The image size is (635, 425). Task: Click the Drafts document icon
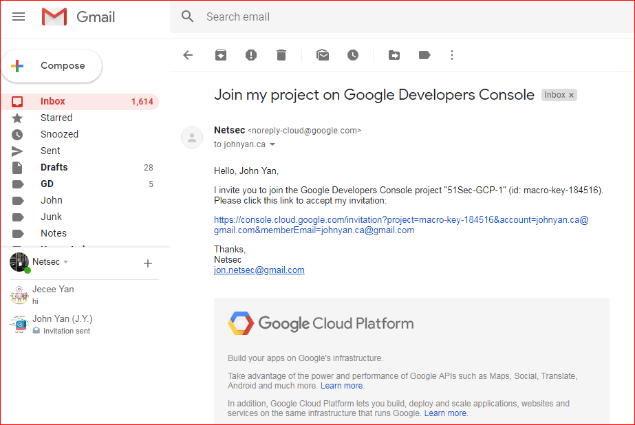pyautogui.click(x=17, y=168)
